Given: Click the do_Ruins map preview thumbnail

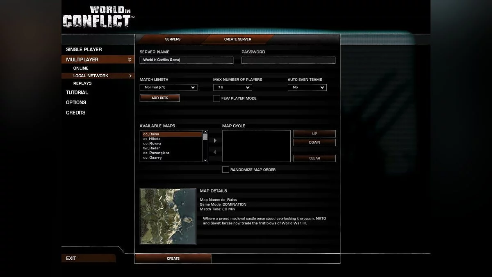Looking at the screenshot, I should [x=168, y=216].
